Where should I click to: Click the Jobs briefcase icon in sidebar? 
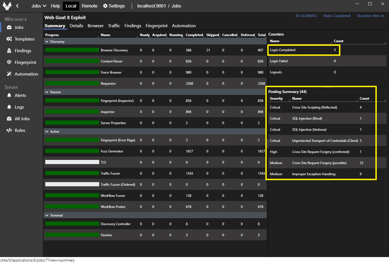click(9, 27)
